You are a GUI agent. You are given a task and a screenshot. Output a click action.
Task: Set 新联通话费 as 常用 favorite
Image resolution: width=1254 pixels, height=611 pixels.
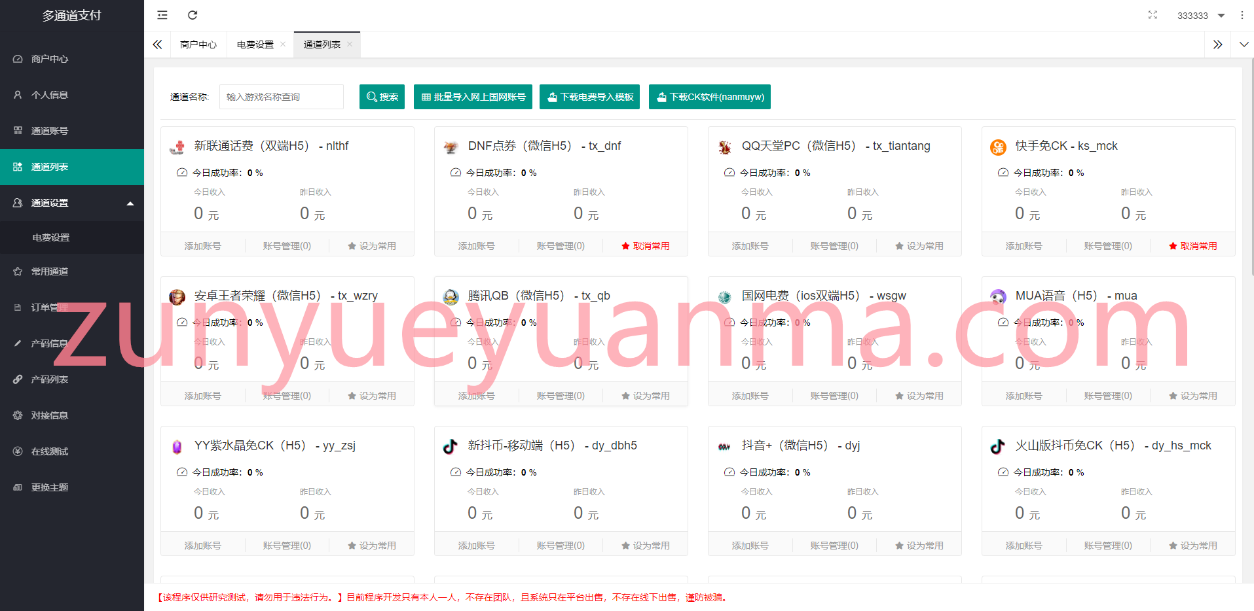pos(372,246)
